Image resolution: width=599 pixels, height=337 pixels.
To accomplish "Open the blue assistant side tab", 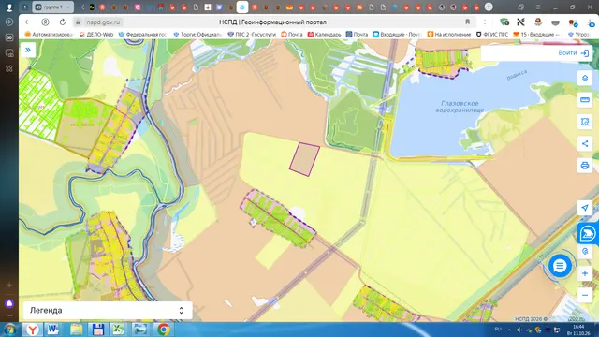I will click(588, 233).
